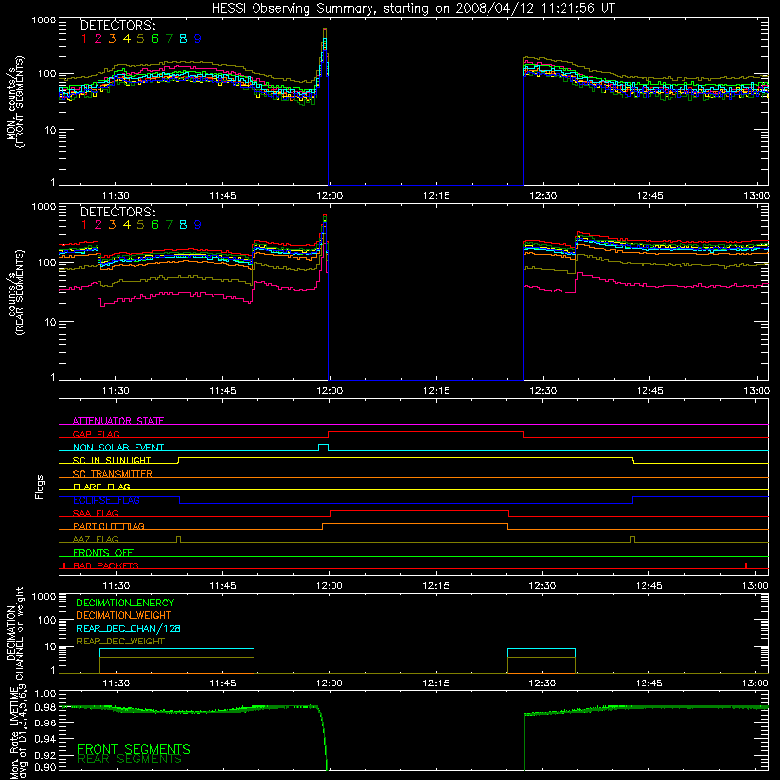Select the BAD_PACKETS flag label
Screen dimensions: 780x780
click(106, 565)
